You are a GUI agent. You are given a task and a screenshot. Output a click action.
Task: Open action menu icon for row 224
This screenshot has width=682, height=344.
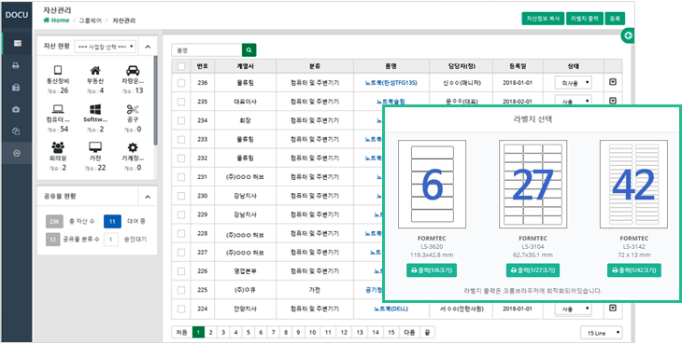(x=613, y=308)
